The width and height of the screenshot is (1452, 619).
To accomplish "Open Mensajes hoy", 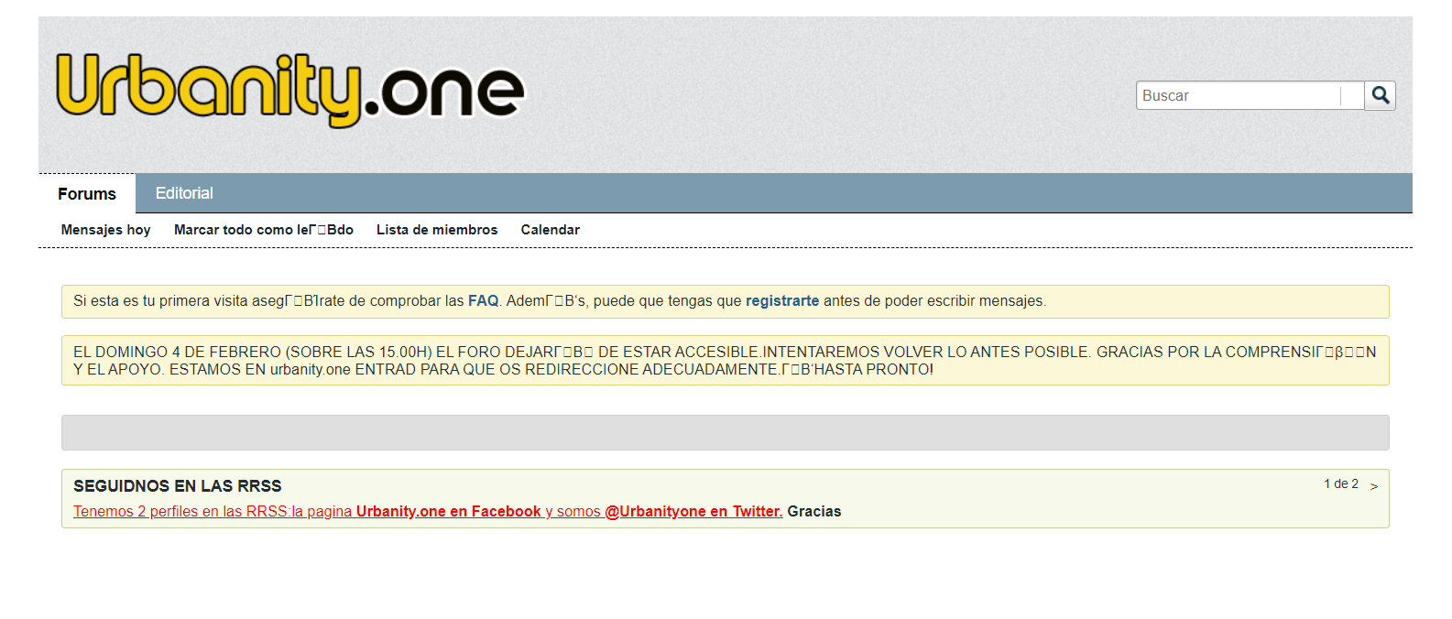I will 105,230.
